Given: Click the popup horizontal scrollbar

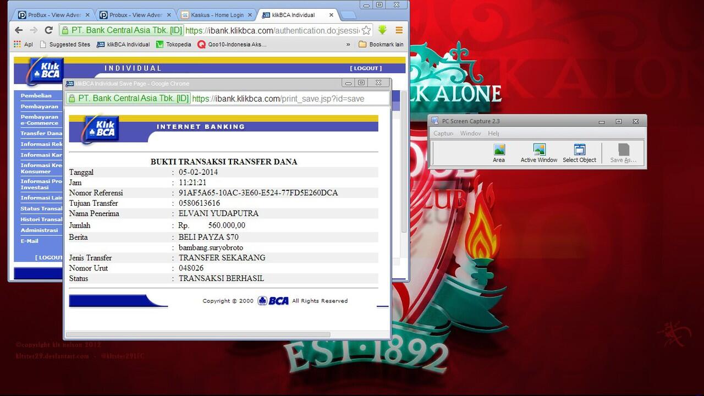Looking at the screenshot, I should pyautogui.click(x=198, y=334).
